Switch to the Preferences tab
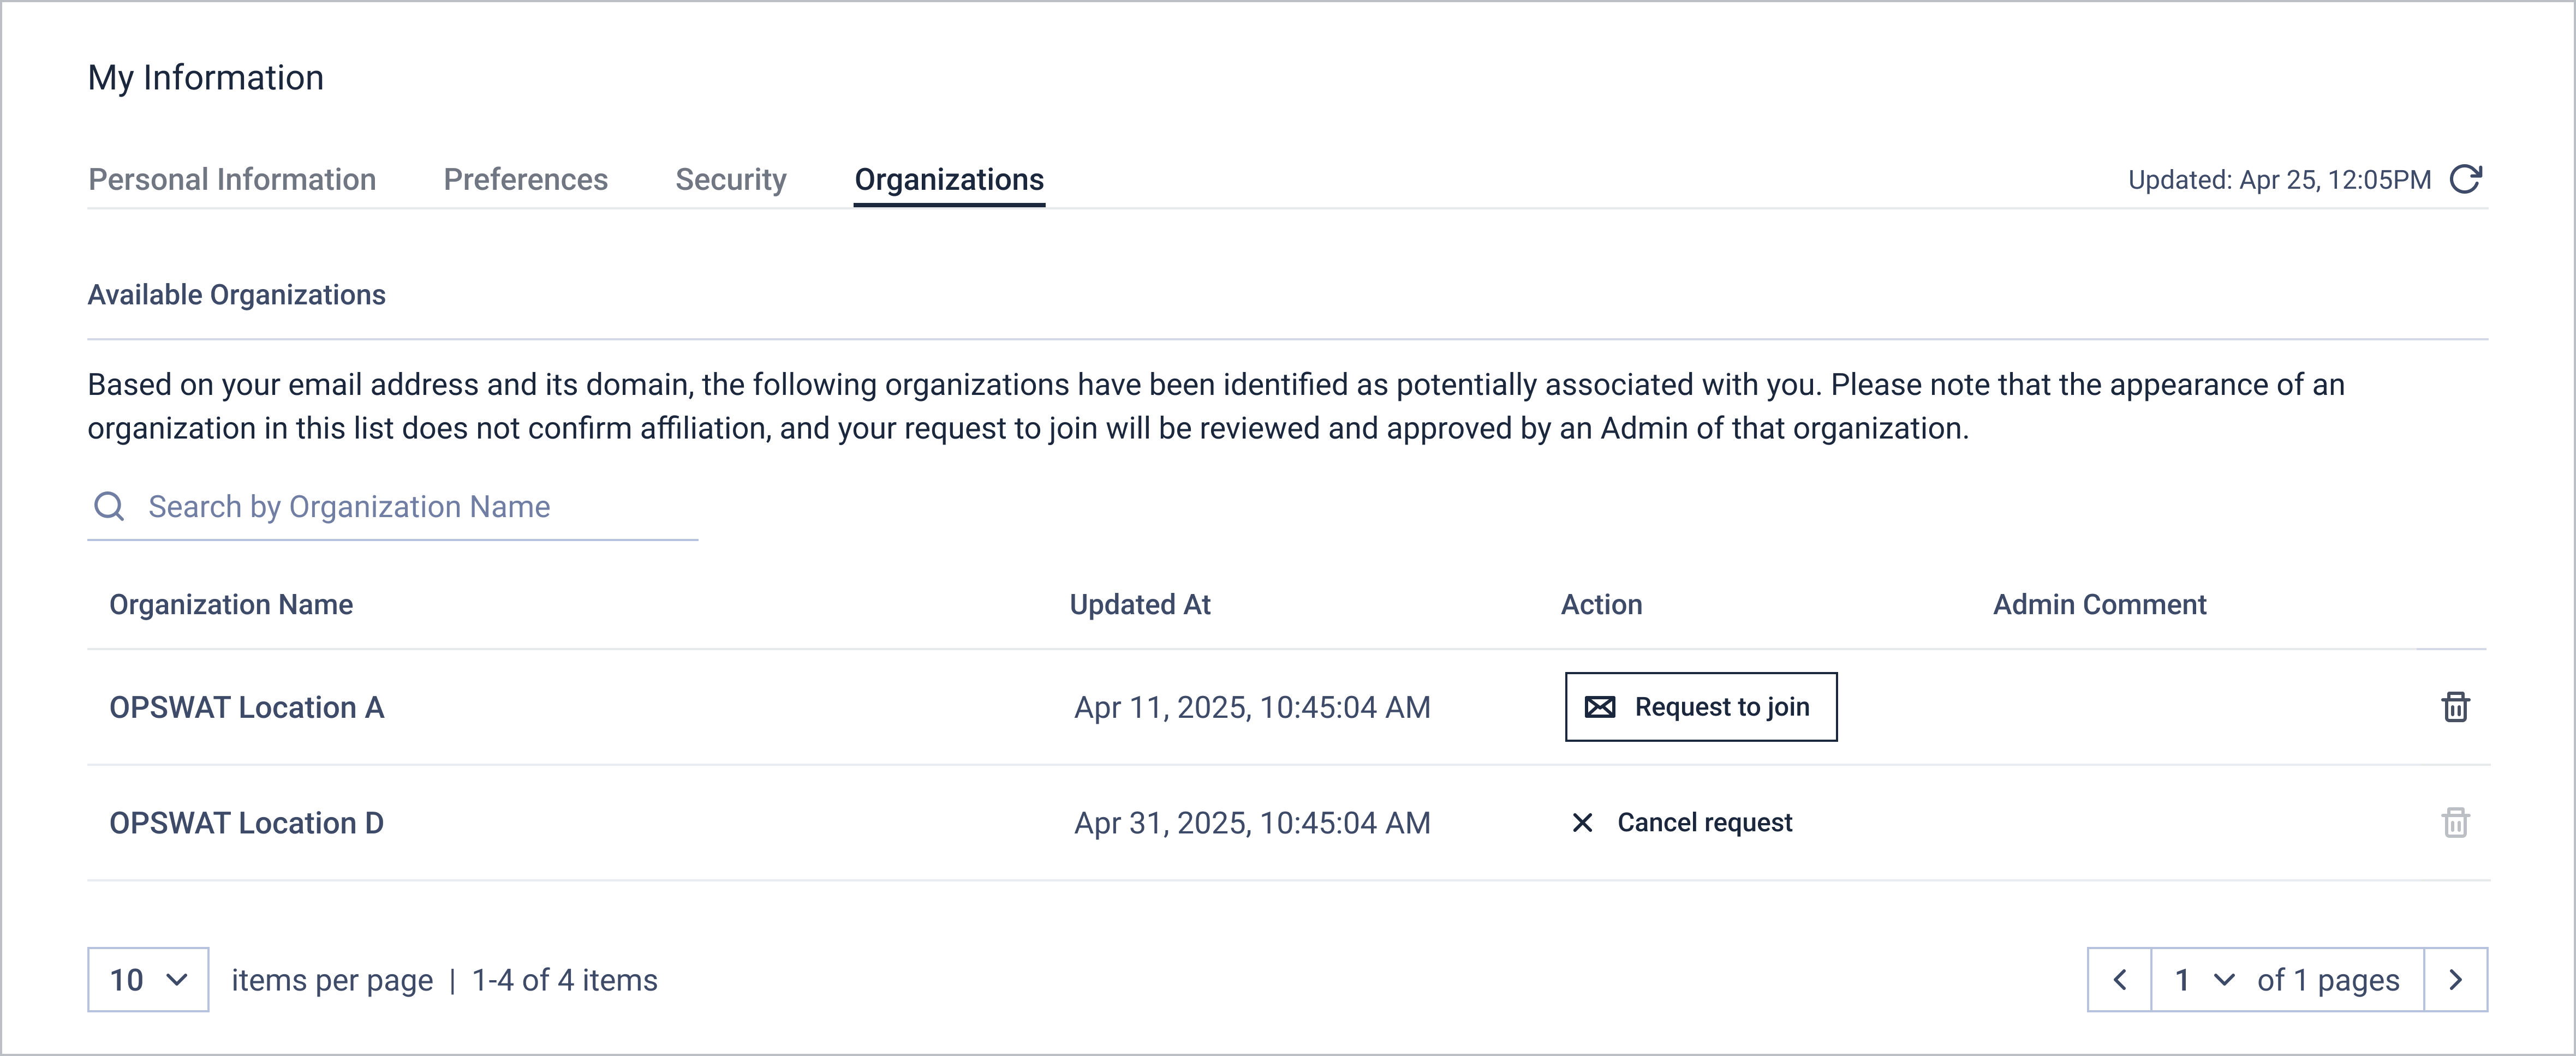The height and width of the screenshot is (1056, 2576). tap(525, 180)
